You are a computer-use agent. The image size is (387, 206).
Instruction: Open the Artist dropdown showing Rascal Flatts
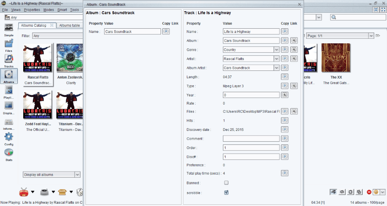click(276, 59)
